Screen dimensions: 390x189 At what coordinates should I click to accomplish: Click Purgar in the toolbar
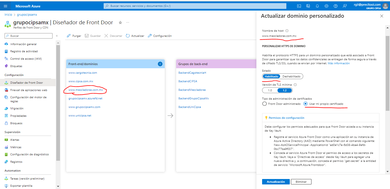pos(74,36)
